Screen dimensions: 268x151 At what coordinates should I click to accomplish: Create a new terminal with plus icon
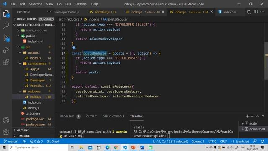pyautogui.click(x=247, y=116)
